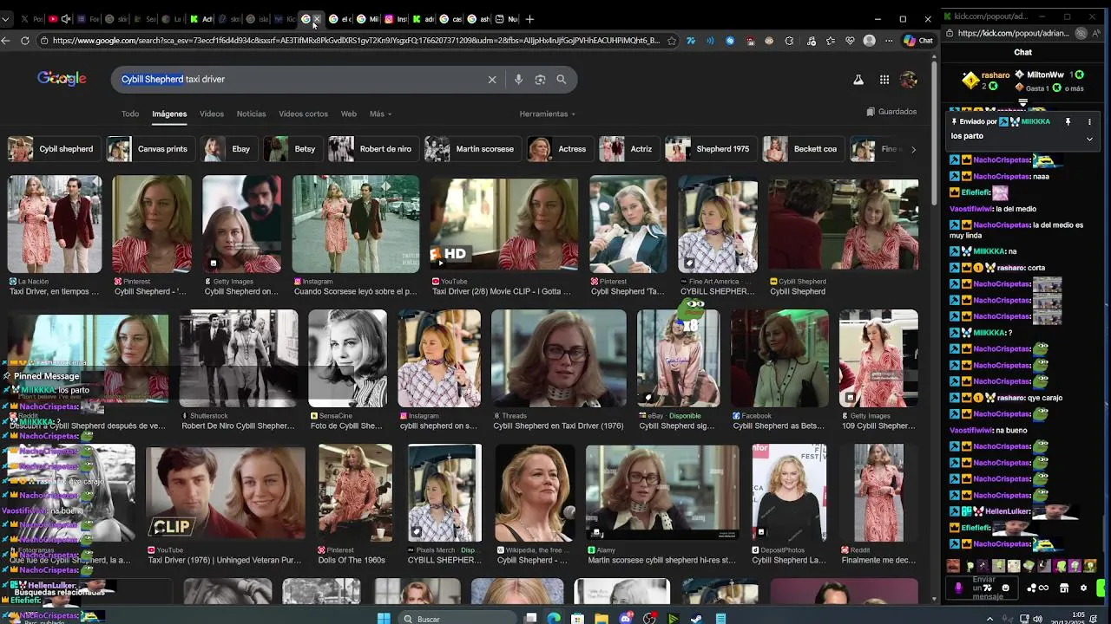Filter by 'Ebay' chip

coord(228,149)
